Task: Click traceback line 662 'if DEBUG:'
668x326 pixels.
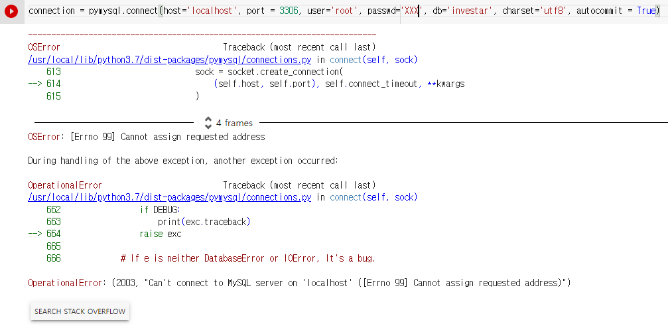Action: point(113,210)
